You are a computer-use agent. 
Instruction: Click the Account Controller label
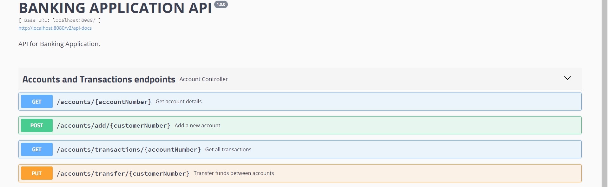(x=203, y=79)
